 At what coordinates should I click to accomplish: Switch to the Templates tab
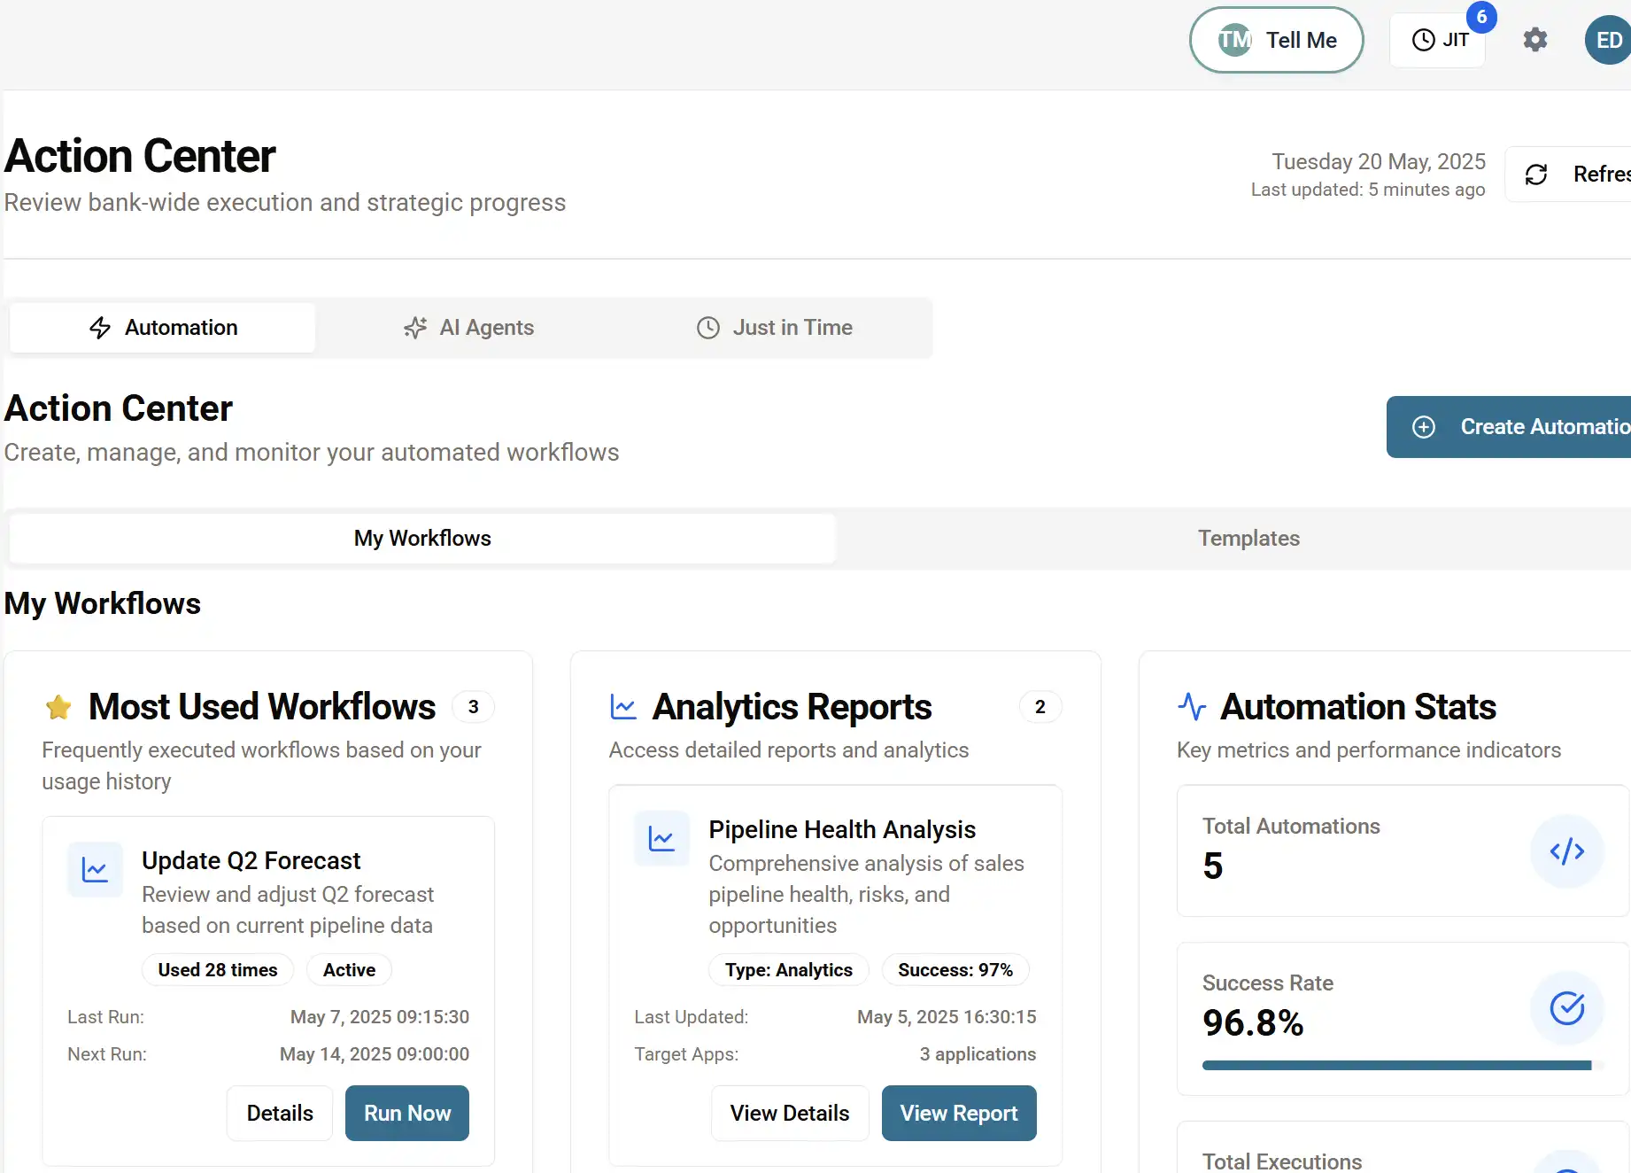1248,539
